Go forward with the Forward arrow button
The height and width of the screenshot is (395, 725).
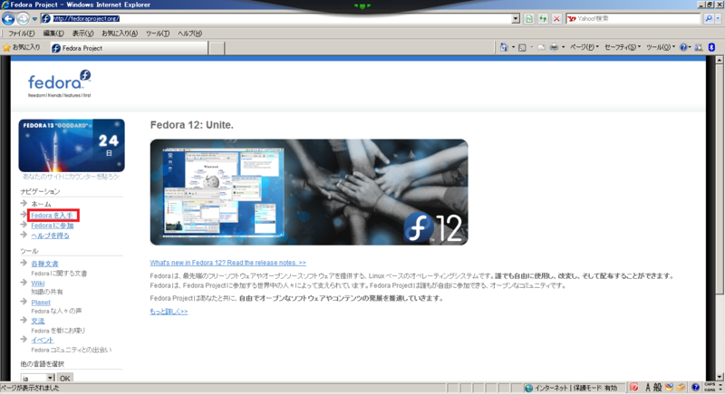pyautogui.click(x=23, y=18)
